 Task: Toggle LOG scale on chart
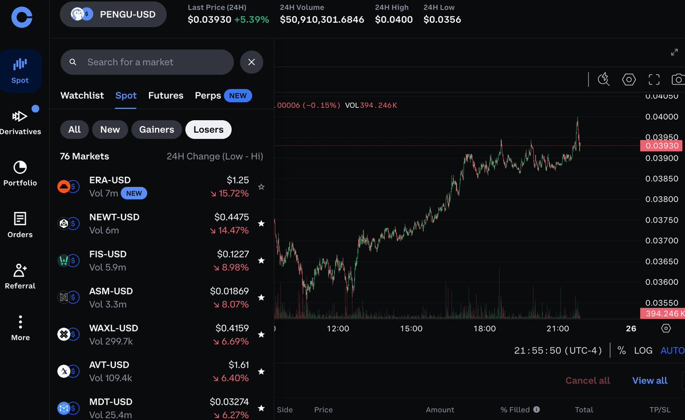(643, 350)
